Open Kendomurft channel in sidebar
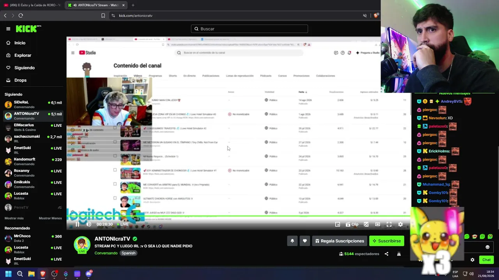This screenshot has width=499, height=280. 33,161
